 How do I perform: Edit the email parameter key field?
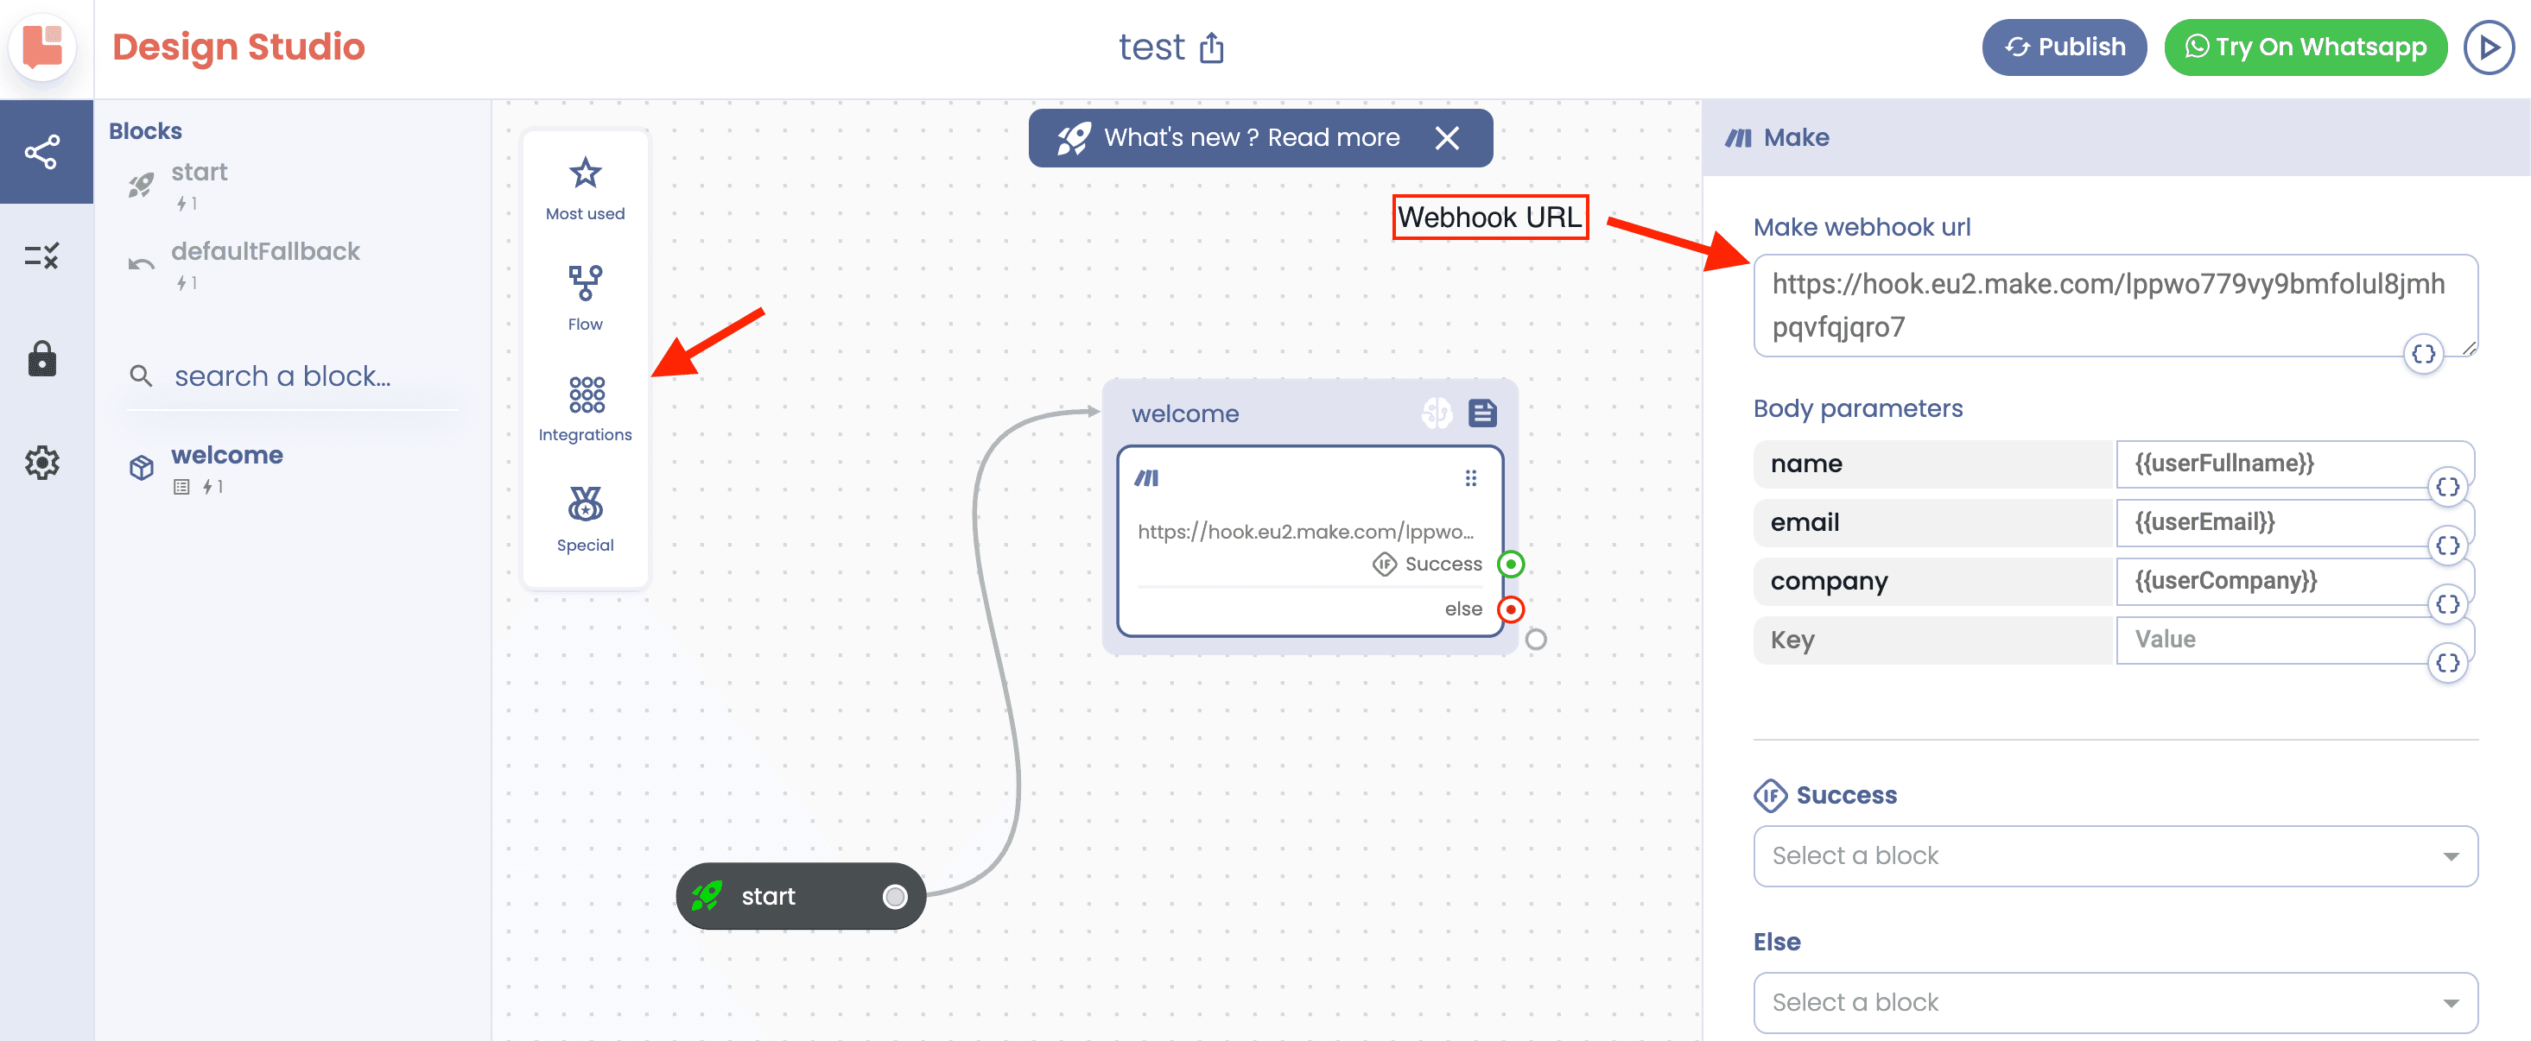(1932, 522)
